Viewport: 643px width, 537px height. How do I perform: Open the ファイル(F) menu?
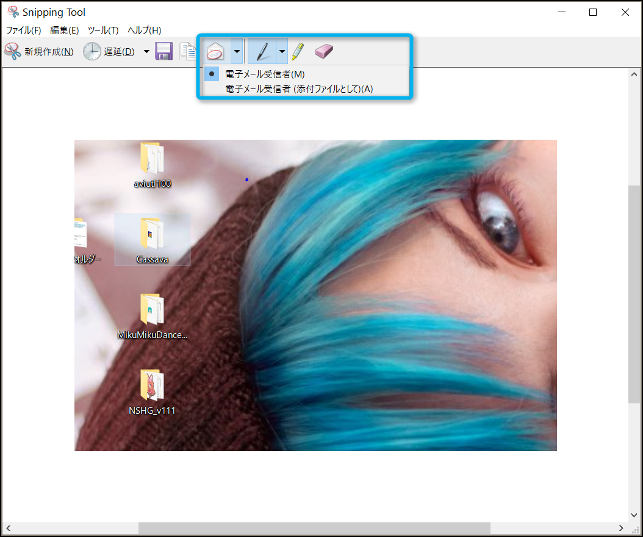coord(23,30)
